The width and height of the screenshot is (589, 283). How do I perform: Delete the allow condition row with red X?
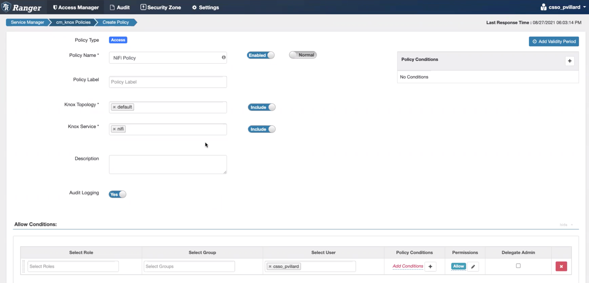[561, 266]
